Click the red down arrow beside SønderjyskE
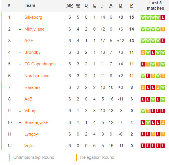Screen dimensions: 169x165 tap(20, 123)
